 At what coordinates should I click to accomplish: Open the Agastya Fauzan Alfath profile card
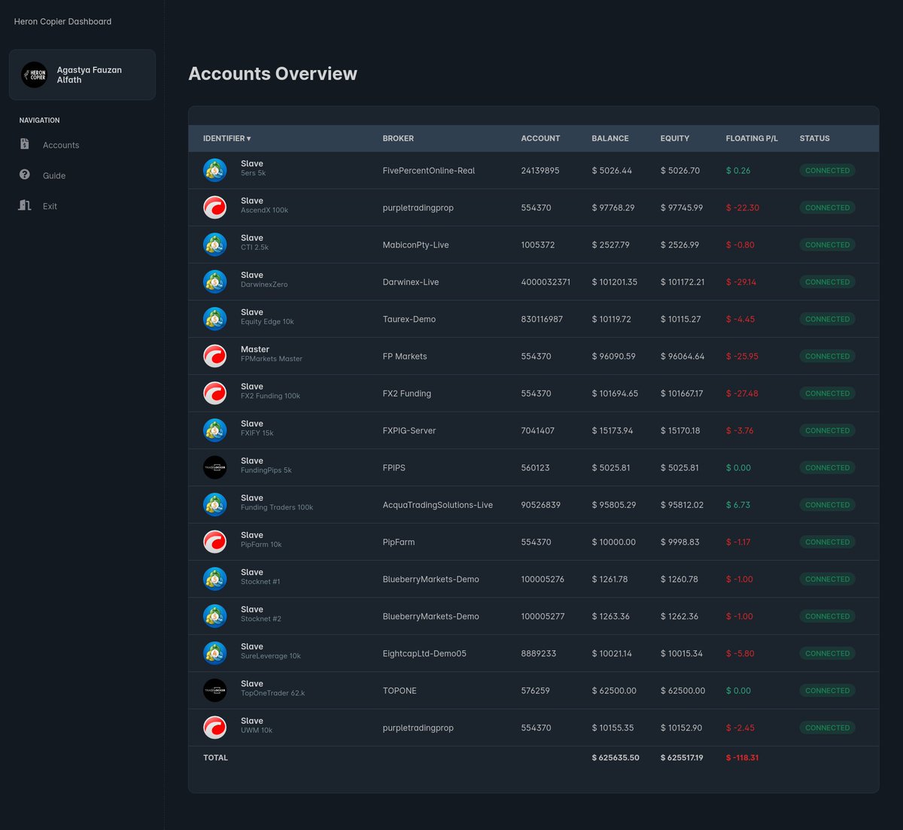click(x=82, y=74)
